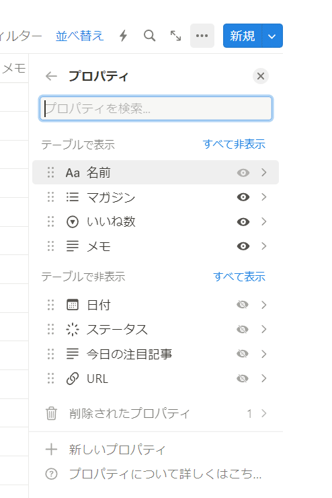332x498 pixels.
Task: Focus the プロパティを検索 search field
Action: click(x=156, y=108)
